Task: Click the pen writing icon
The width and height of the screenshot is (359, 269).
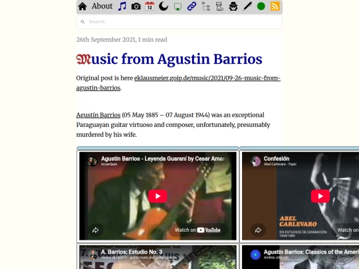Action: (x=247, y=7)
